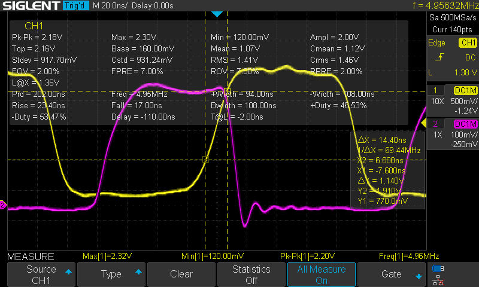The height and width of the screenshot is (287, 479).
Task: Open the Source CH1 selector
Action: coord(41,274)
